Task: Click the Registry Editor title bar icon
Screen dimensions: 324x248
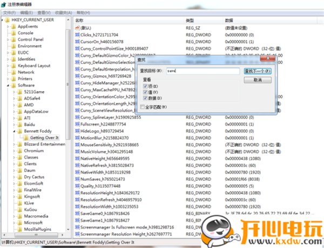Action: pyautogui.click(x=4, y=4)
